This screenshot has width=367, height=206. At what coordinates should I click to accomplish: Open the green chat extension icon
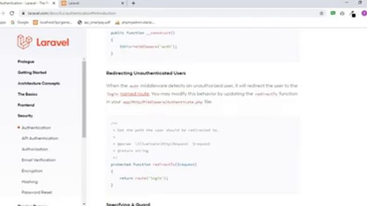pyautogui.click(x=333, y=13)
